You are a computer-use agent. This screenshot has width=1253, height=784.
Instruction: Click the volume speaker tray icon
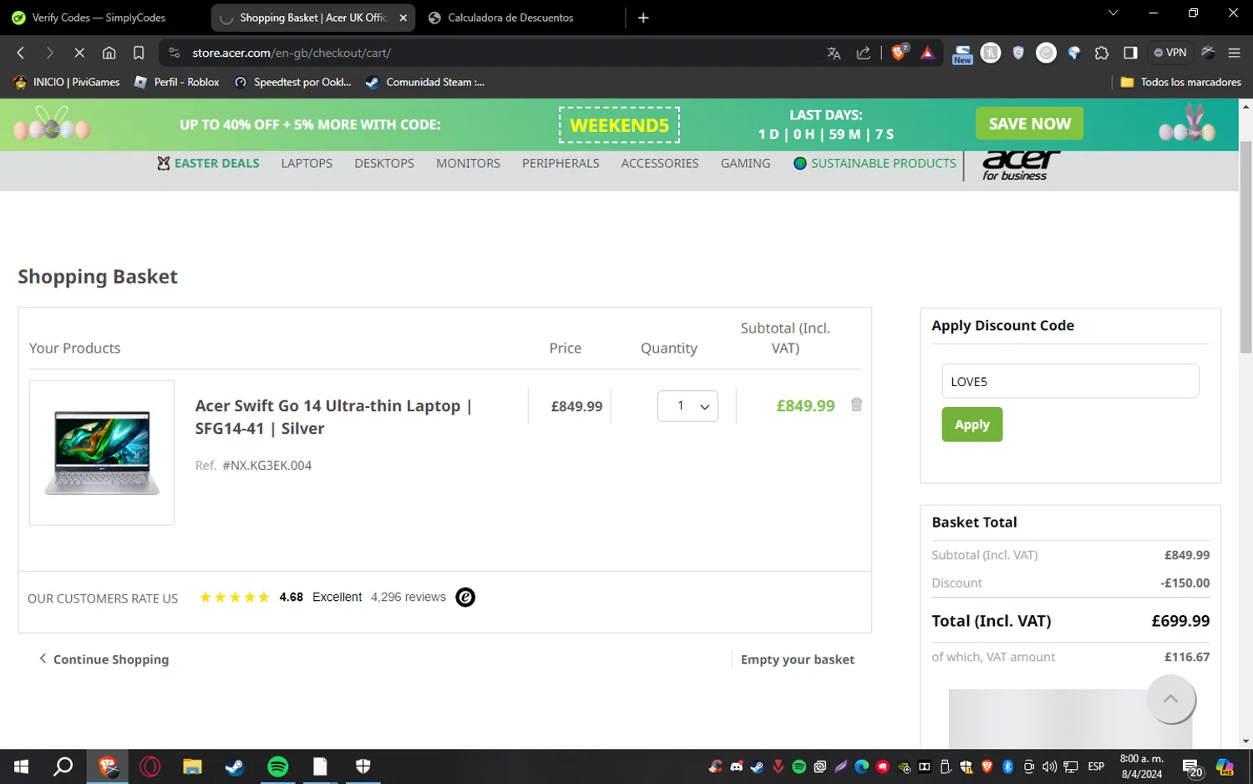tap(1049, 766)
